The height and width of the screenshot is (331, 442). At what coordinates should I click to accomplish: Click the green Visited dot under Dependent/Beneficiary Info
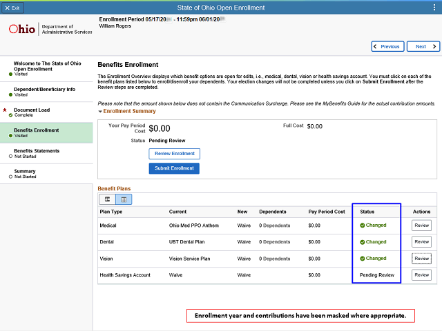10,95
